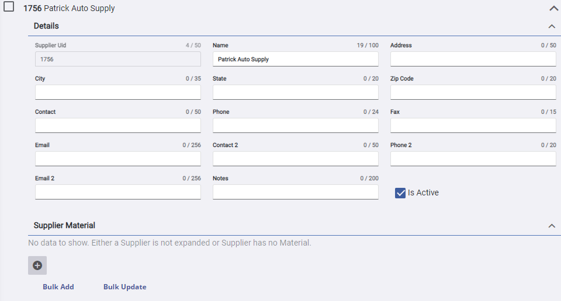This screenshot has width=561, height=301.
Task: Click the Name input field
Action: tap(295, 60)
